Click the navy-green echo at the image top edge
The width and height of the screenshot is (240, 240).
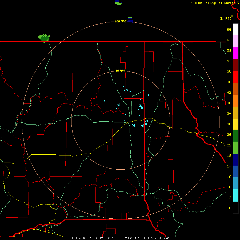(x=118, y=2)
